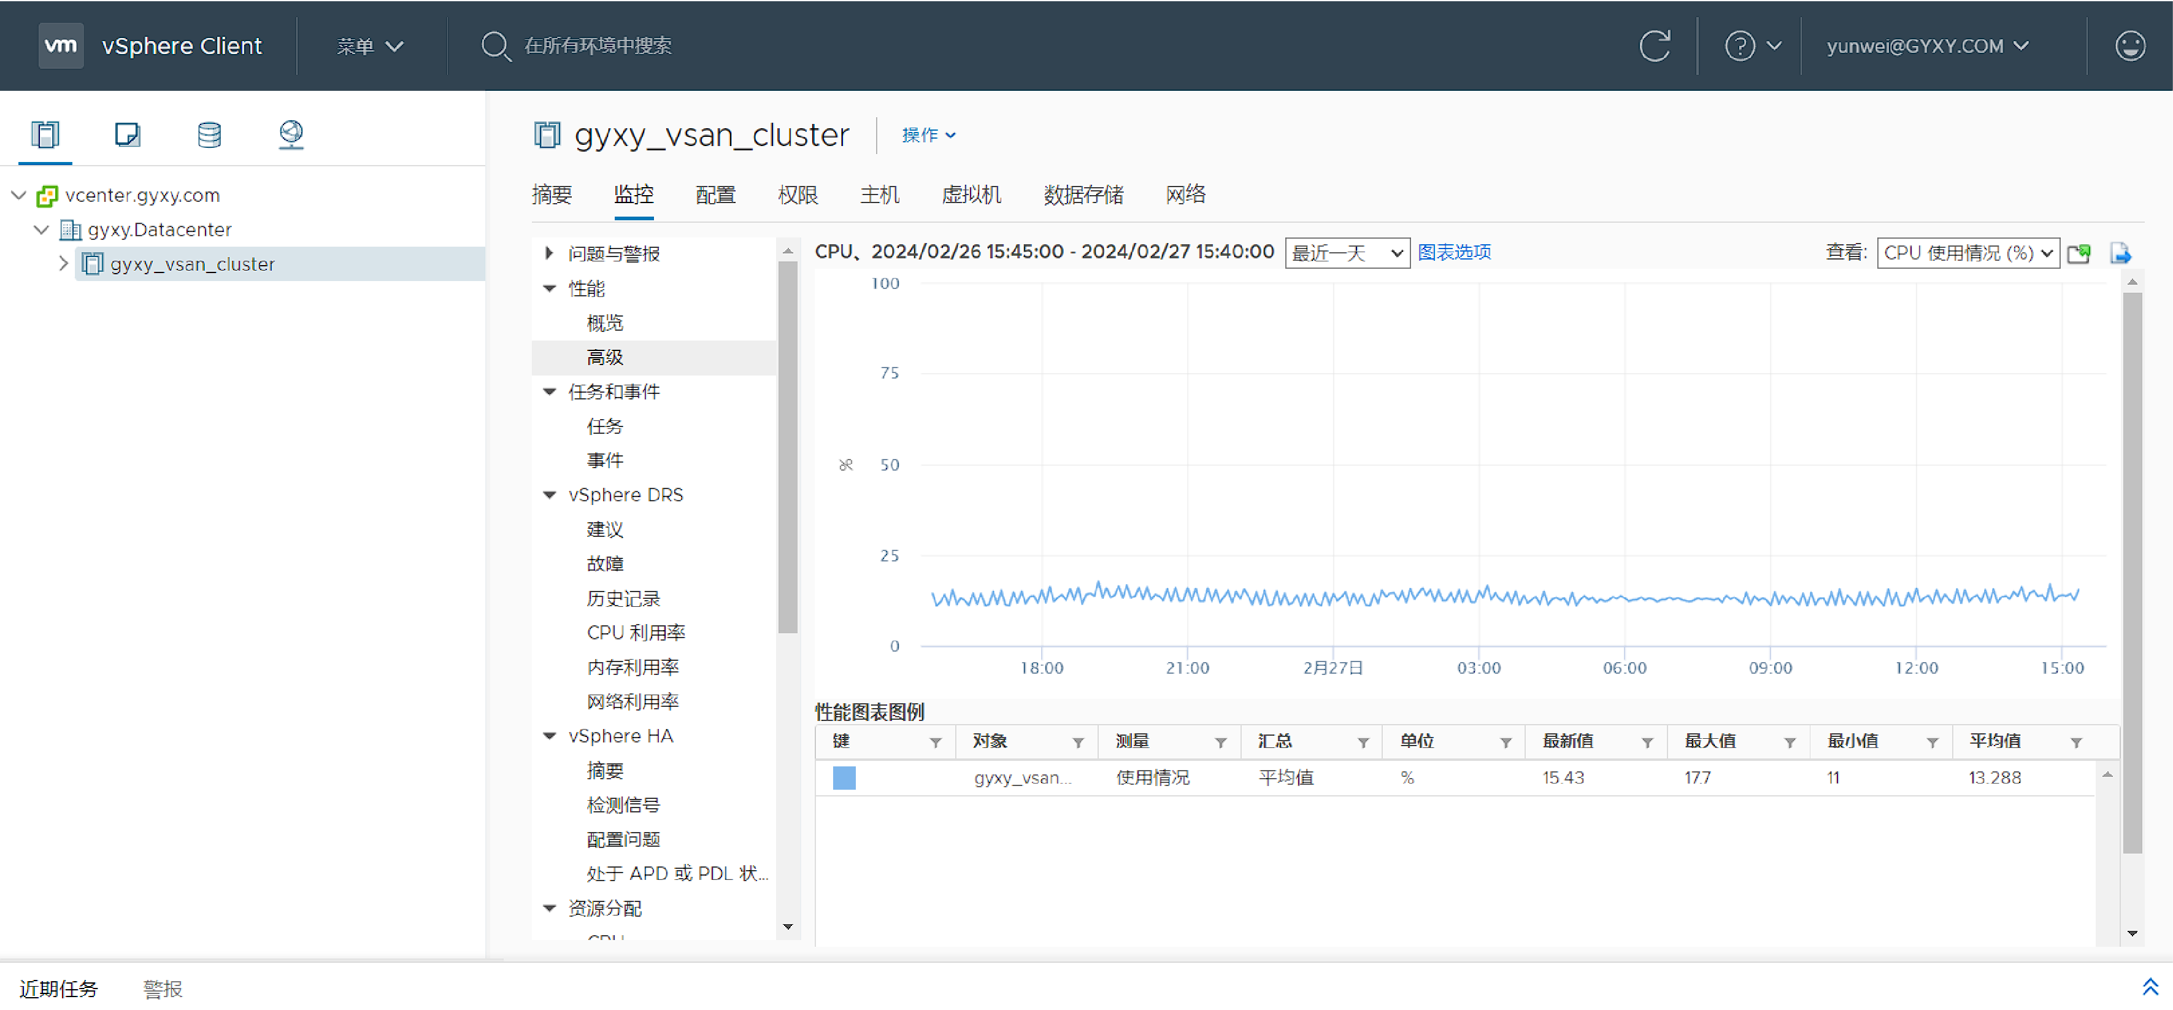Switch to VMs and Templates inventory icon
Image resolution: width=2173 pixels, height=1010 pixels.
[x=126, y=134]
